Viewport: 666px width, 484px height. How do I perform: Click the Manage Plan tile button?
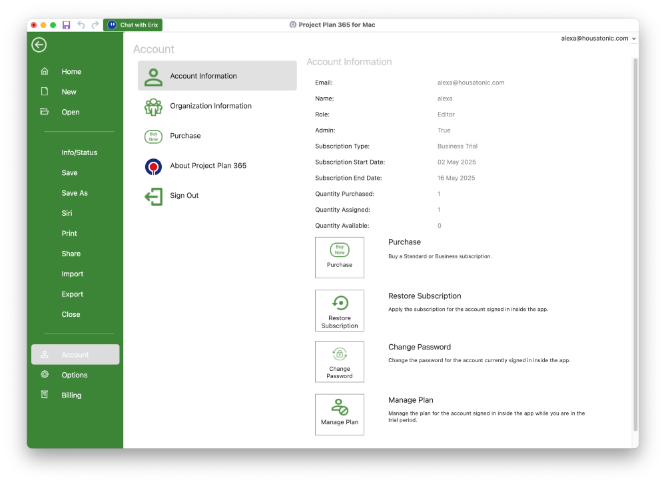(x=340, y=414)
